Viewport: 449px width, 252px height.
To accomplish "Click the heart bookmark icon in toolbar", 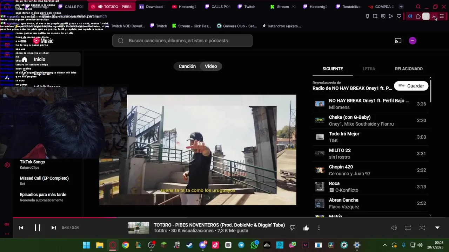I will pos(399,16).
